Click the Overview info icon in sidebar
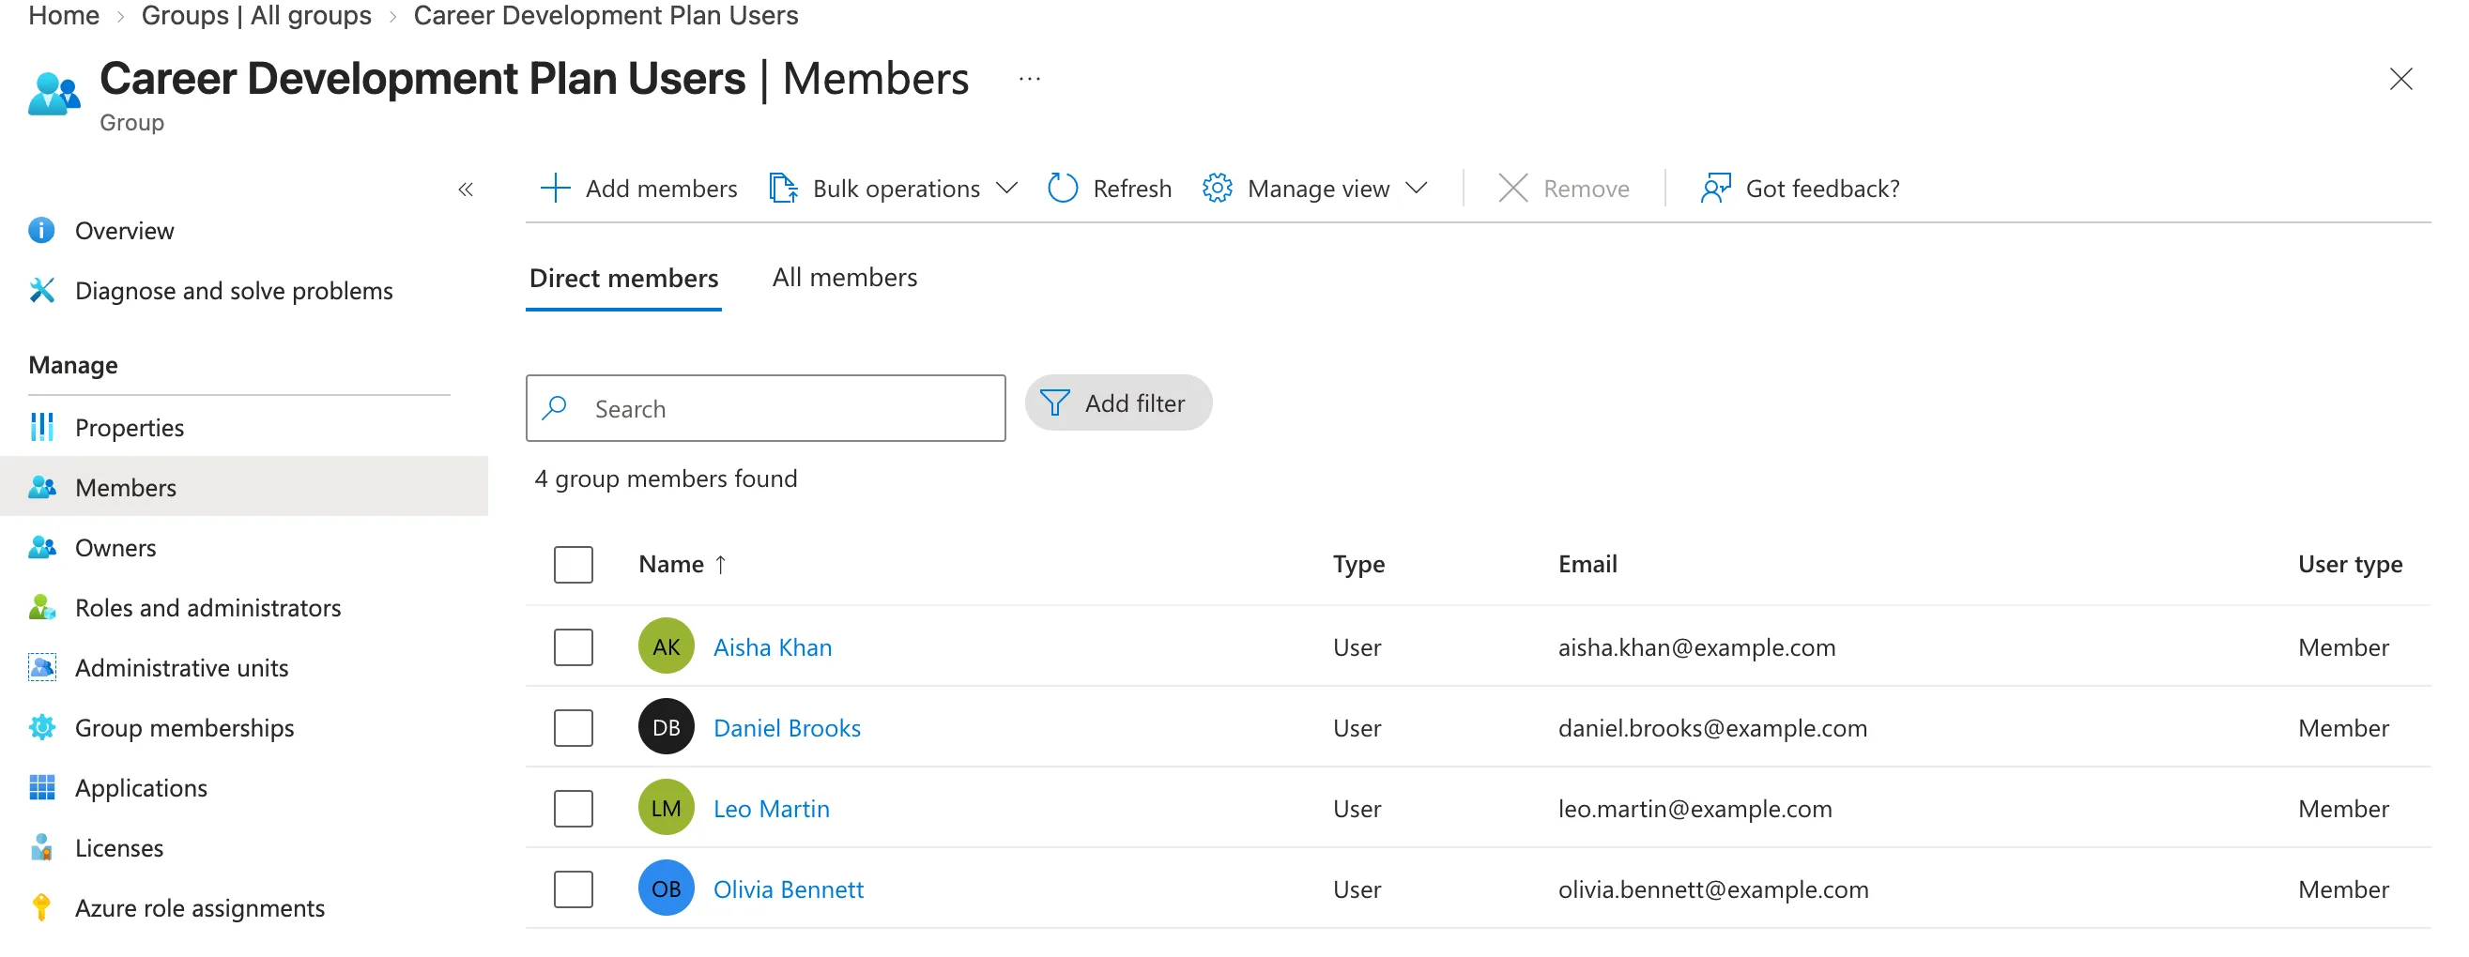The image size is (2469, 957). point(41,231)
